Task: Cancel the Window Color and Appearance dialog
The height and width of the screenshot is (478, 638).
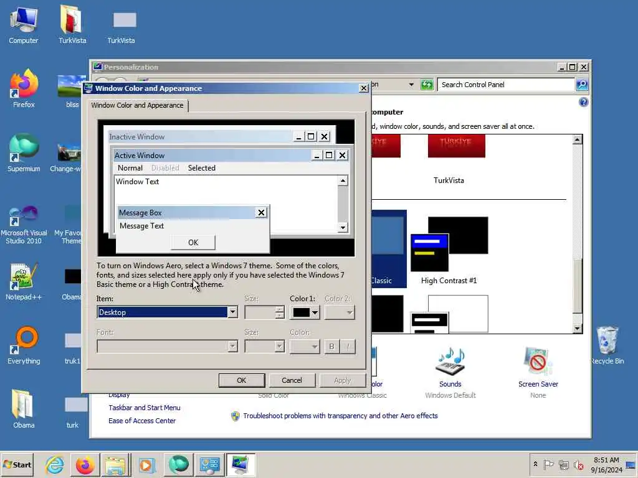Action: click(x=292, y=380)
